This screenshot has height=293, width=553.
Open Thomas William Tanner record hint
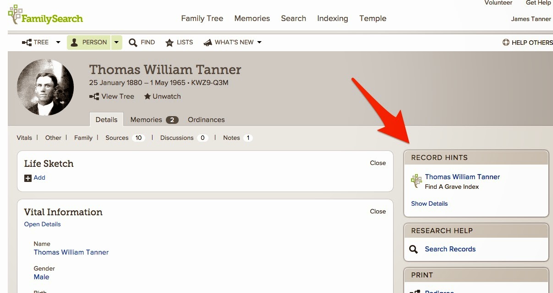coord(462,177)
